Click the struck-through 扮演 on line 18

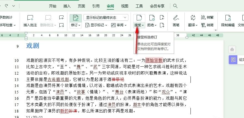point(73,111)
